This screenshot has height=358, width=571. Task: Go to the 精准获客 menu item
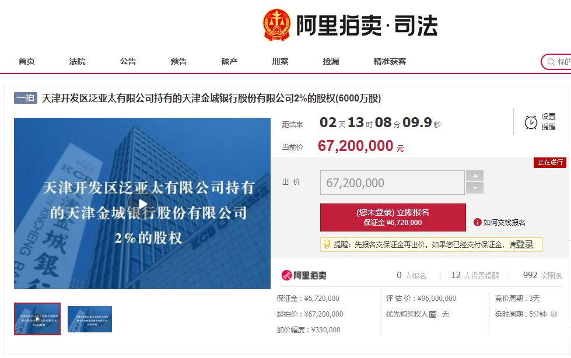pos(390,61)
